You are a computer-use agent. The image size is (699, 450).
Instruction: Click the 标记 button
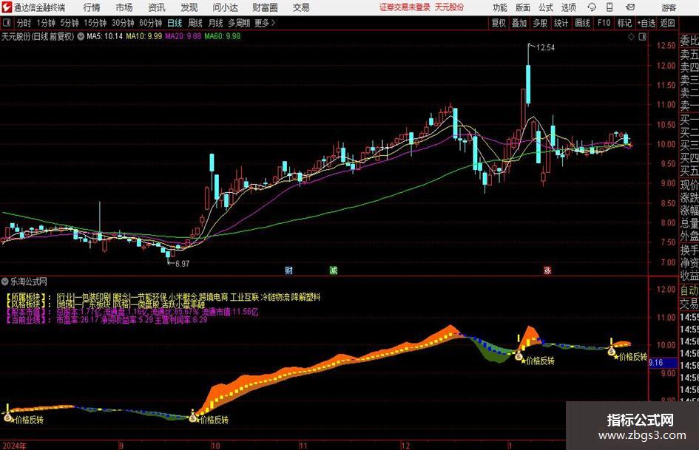click(x=624, y=23)
